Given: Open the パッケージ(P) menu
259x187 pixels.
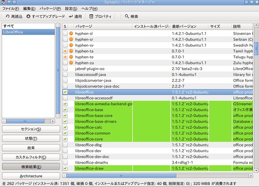Looking at the screenshot, I should (50, 9).
